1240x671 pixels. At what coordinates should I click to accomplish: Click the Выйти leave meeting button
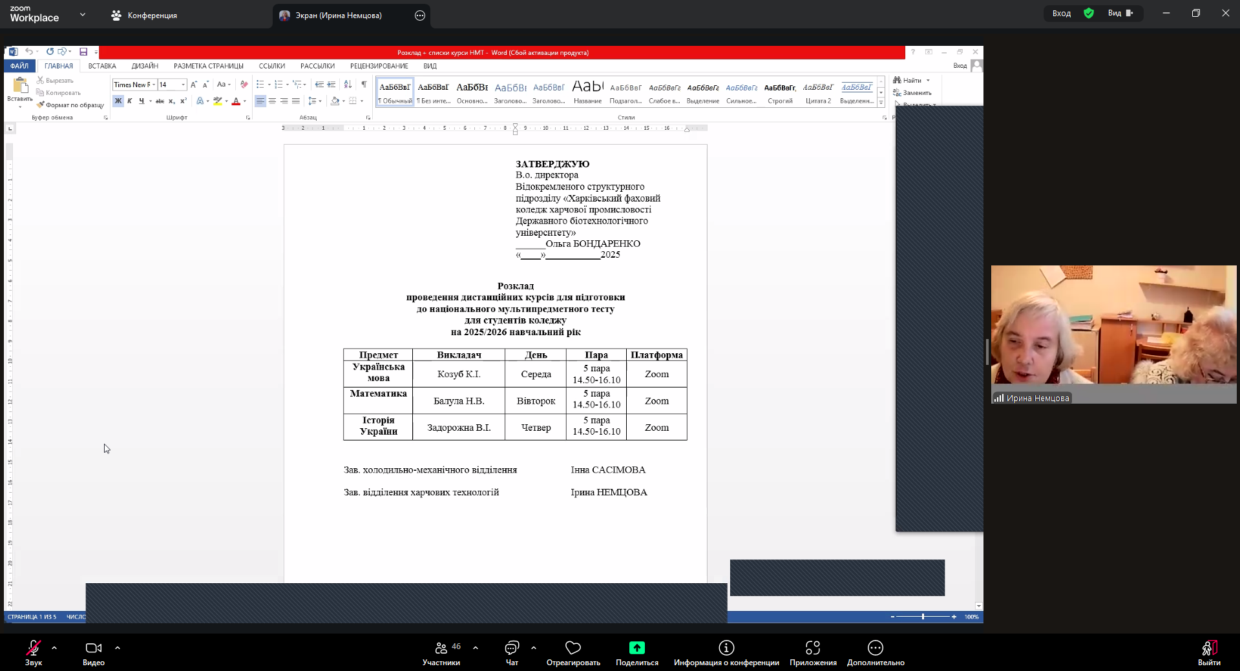coord(1208,652)
